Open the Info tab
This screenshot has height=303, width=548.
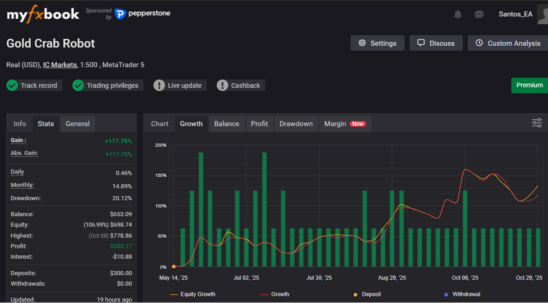pyautogui.click(x=20, y=123)
